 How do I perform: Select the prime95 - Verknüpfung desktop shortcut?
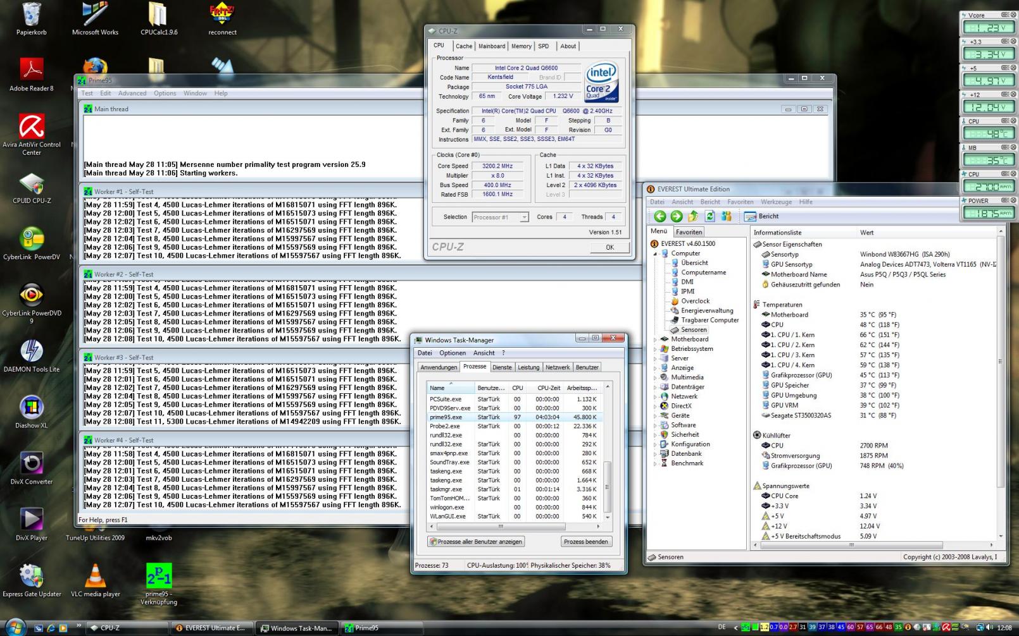pos(159,584)
